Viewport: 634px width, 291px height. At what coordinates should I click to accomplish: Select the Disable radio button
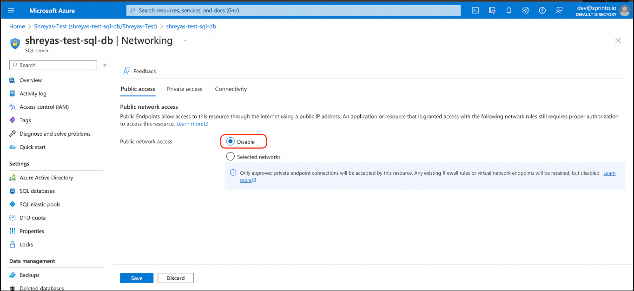coord(230,141)
